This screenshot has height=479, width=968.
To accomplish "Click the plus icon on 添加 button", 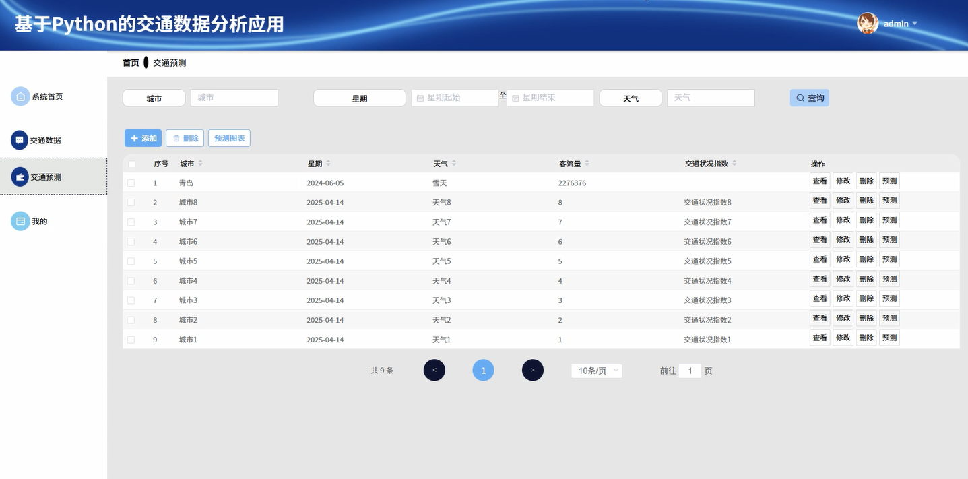I will coord(133,137).
